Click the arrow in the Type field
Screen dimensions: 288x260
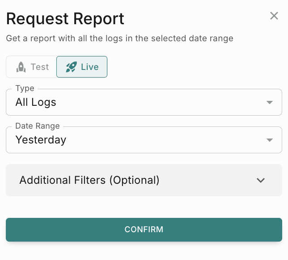[269, 102]
